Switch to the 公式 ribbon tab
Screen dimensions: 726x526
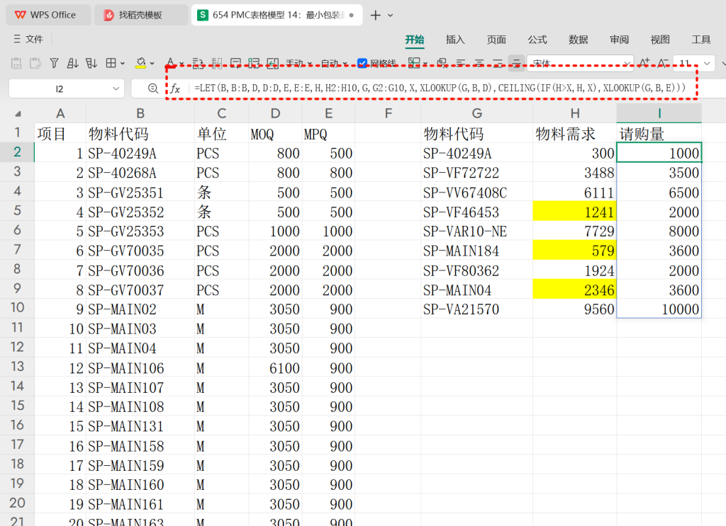click(x=537, y=40)
